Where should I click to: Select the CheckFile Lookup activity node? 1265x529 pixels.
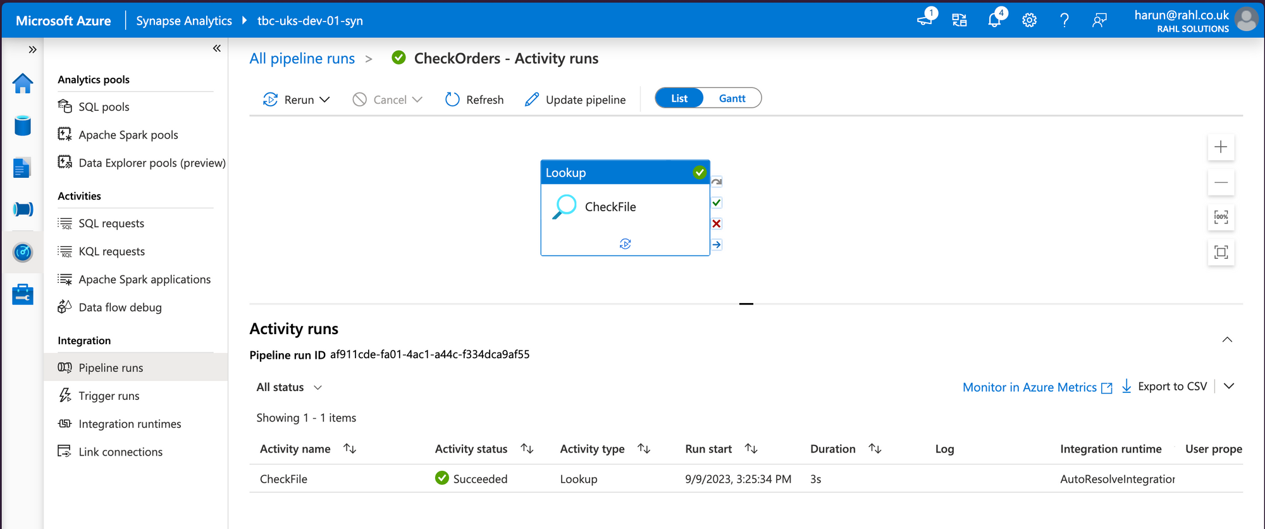[625, 208]
